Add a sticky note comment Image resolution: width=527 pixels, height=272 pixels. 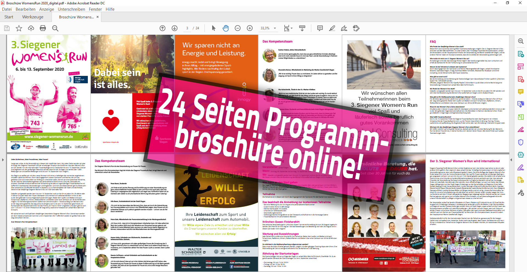tap(320, 28)
